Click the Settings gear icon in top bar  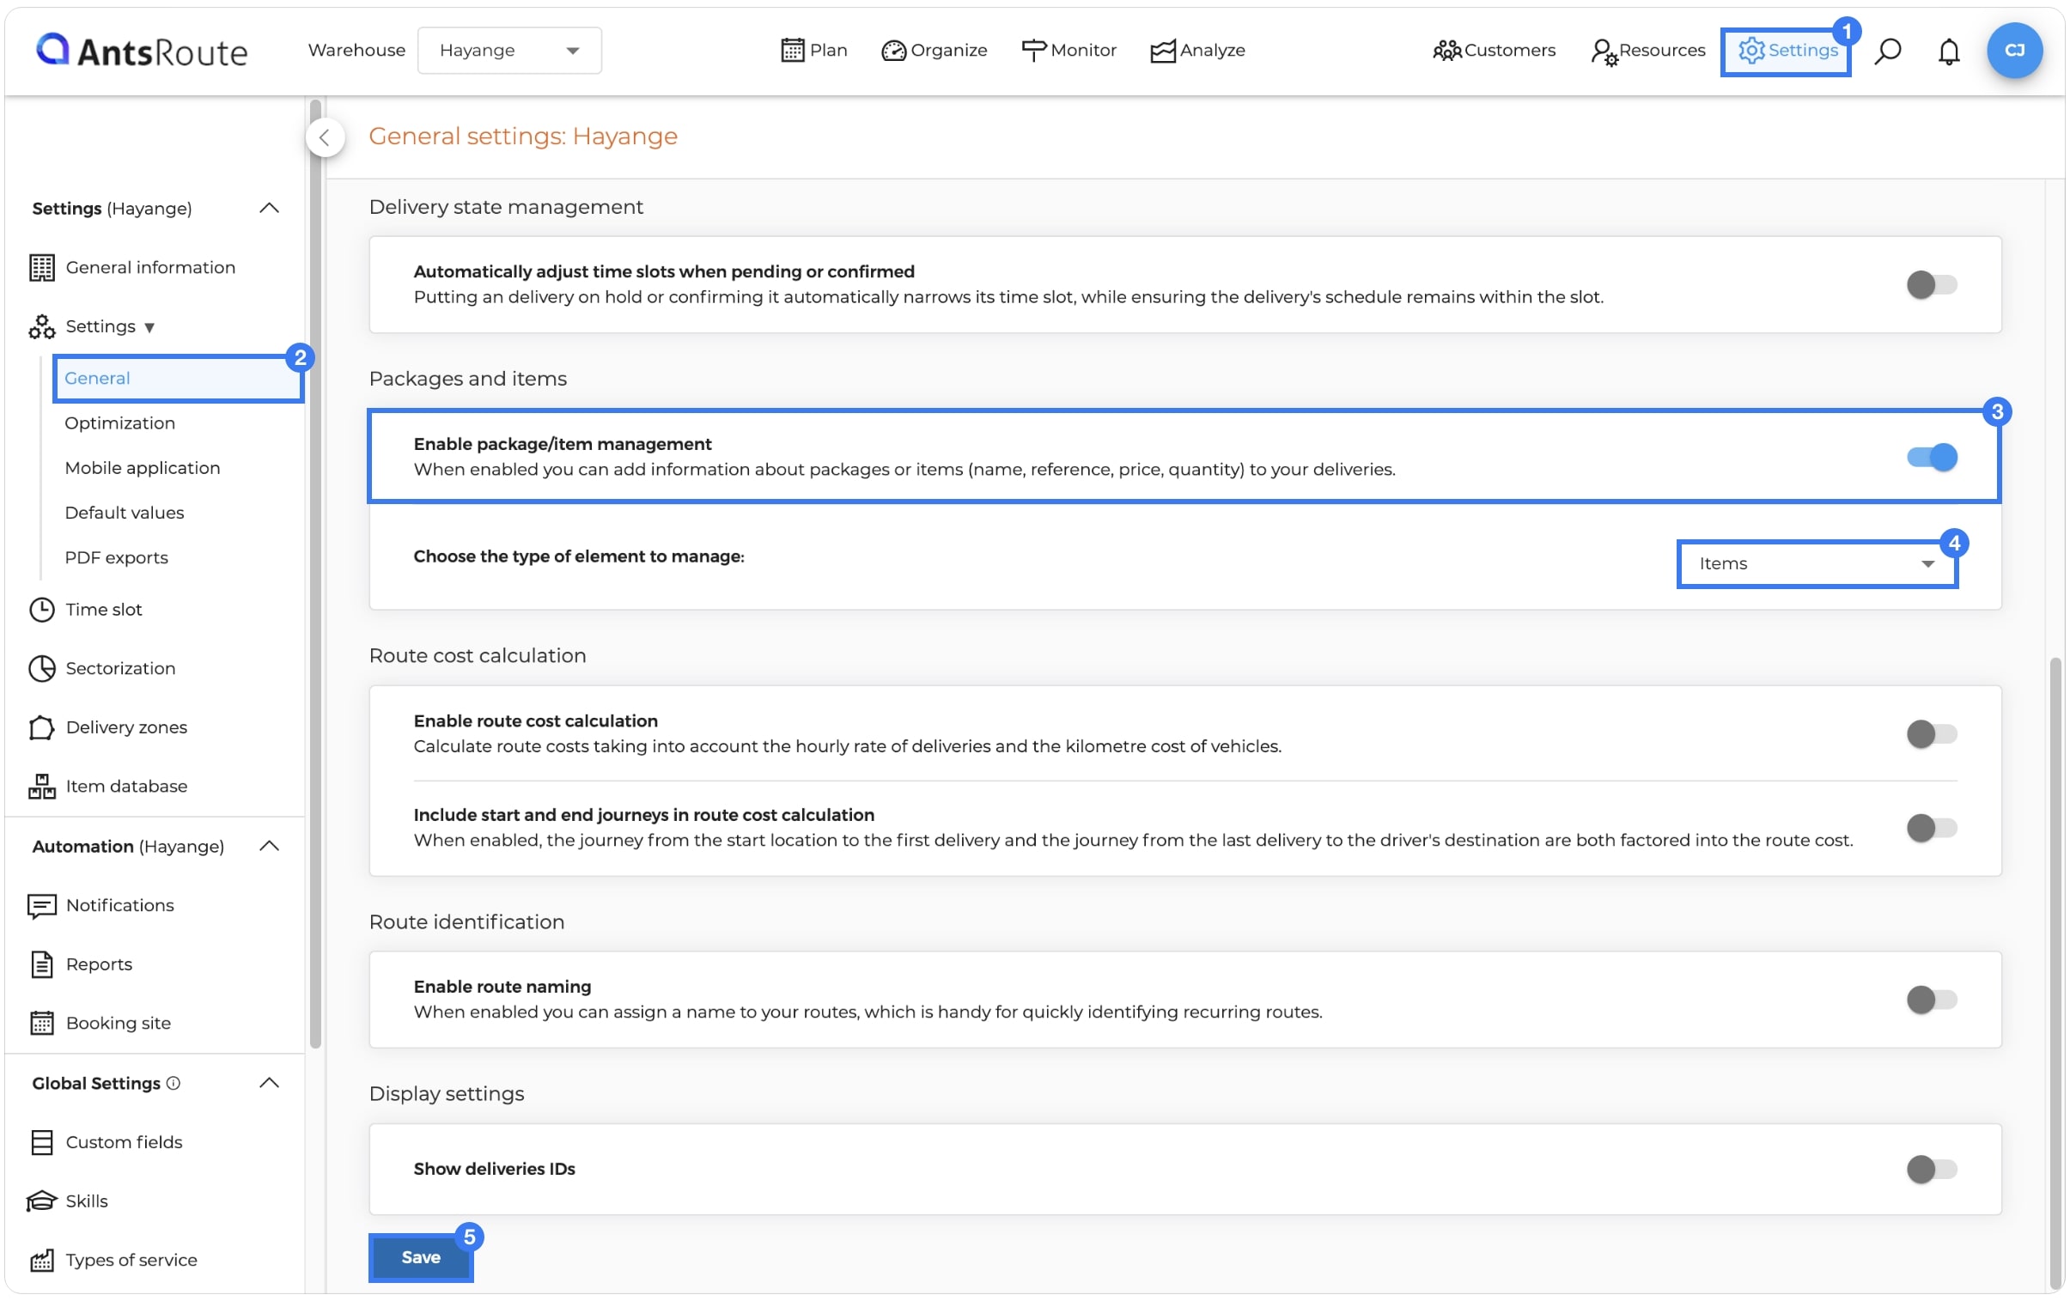1750,51
